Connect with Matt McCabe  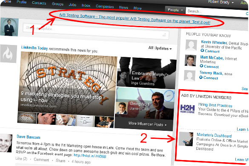209,66
